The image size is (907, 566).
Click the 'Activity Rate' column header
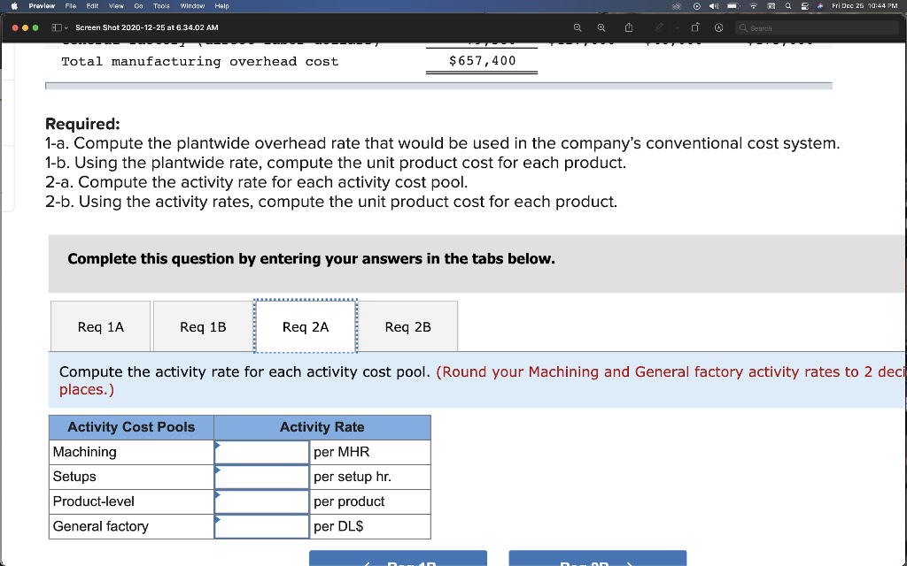[322, 427]
